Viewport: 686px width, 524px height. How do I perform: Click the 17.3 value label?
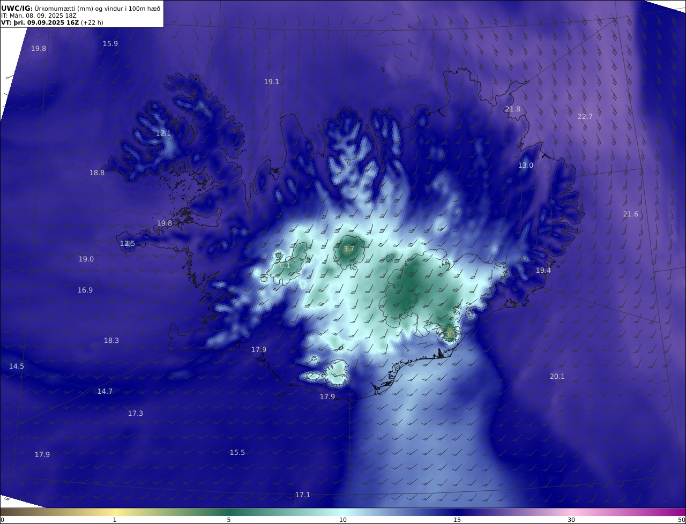point(136,413)
